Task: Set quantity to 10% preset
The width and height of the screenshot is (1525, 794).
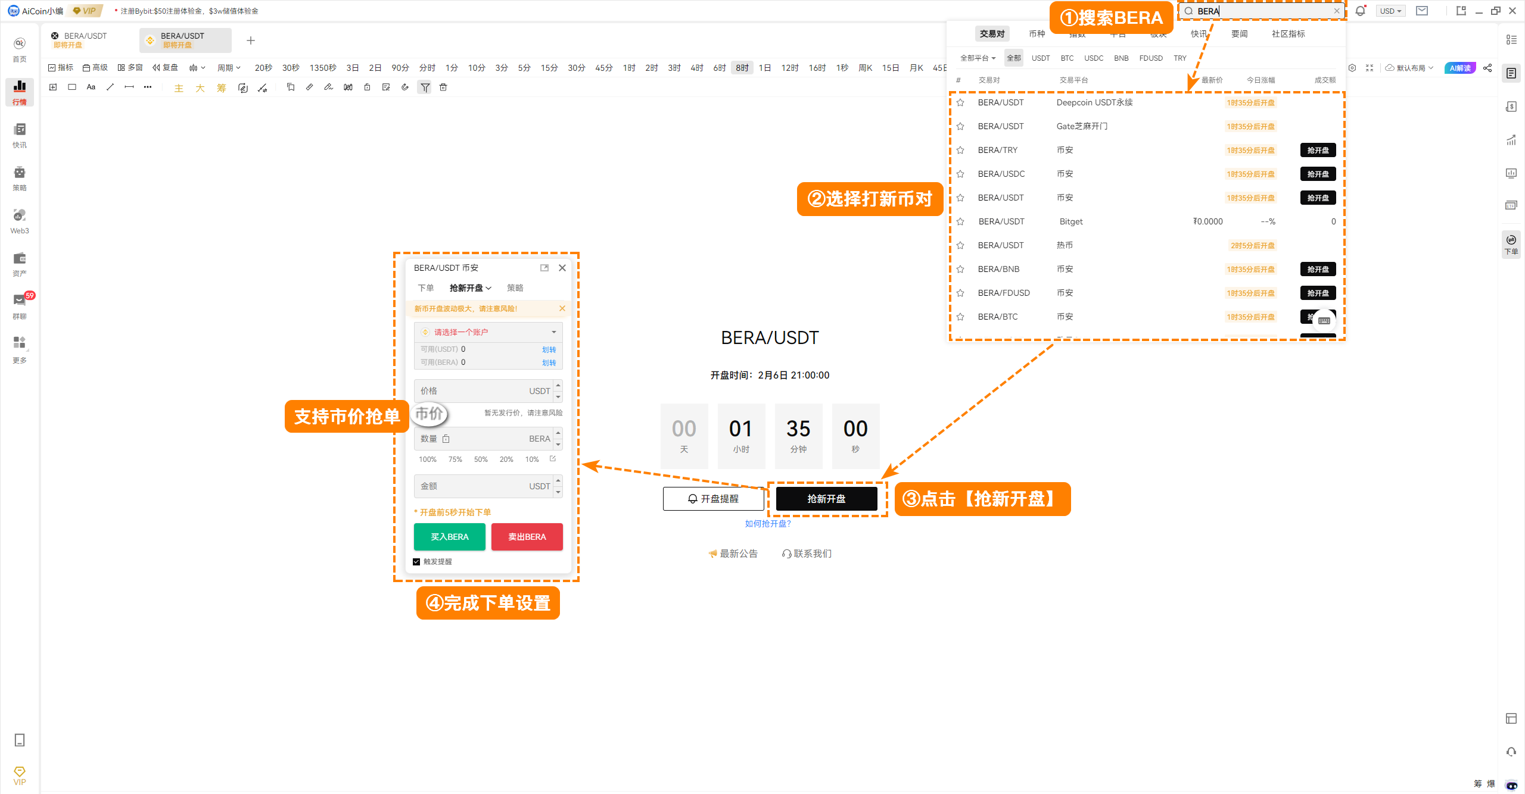Action: (x=532, y=459)
